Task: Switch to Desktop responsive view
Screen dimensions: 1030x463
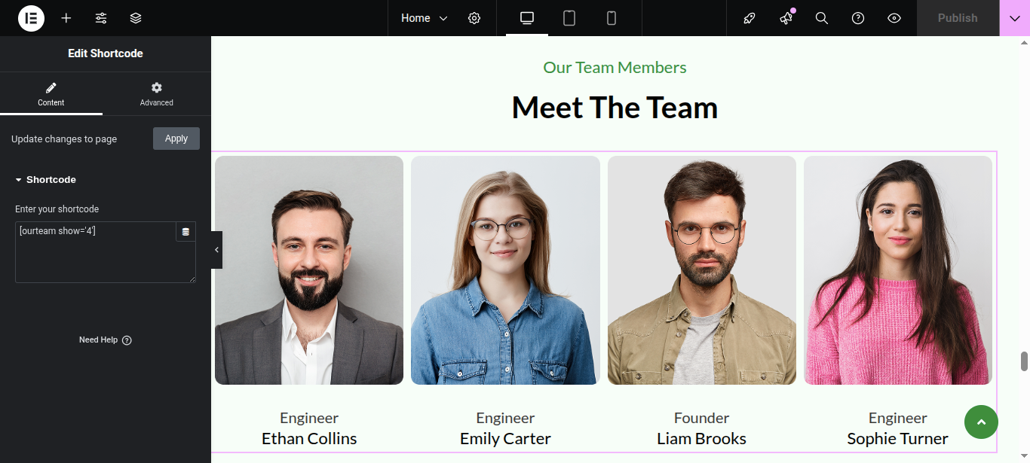Action: point(527,18)
